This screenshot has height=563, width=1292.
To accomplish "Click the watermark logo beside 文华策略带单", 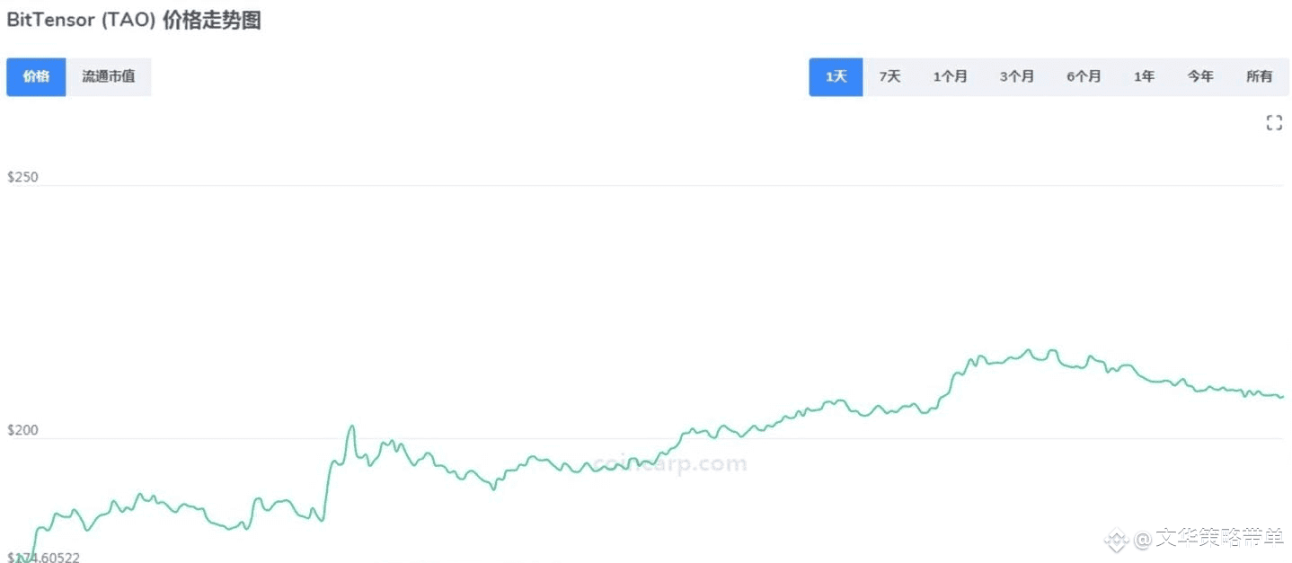I will click(1116, 540).
